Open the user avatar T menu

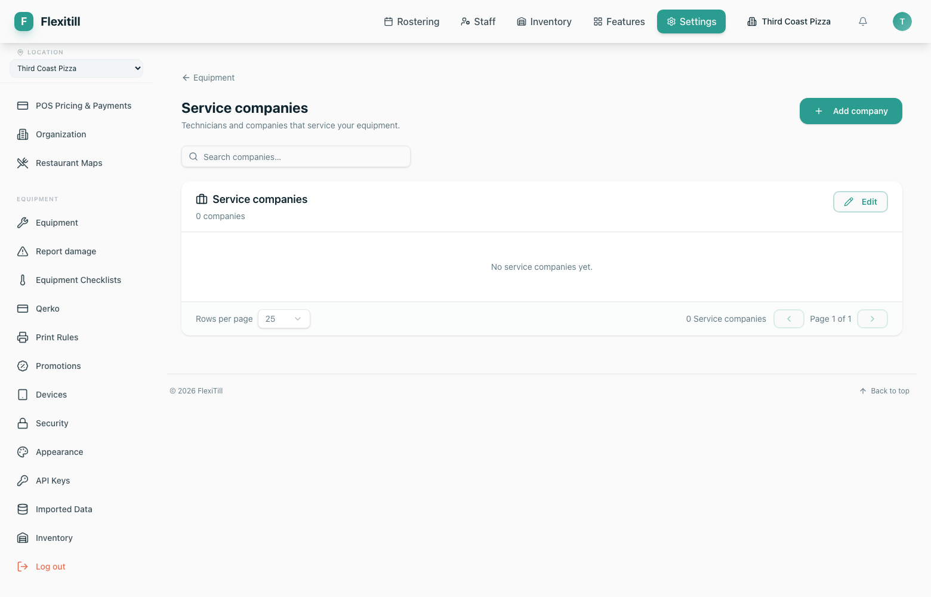tap(902, 21)
